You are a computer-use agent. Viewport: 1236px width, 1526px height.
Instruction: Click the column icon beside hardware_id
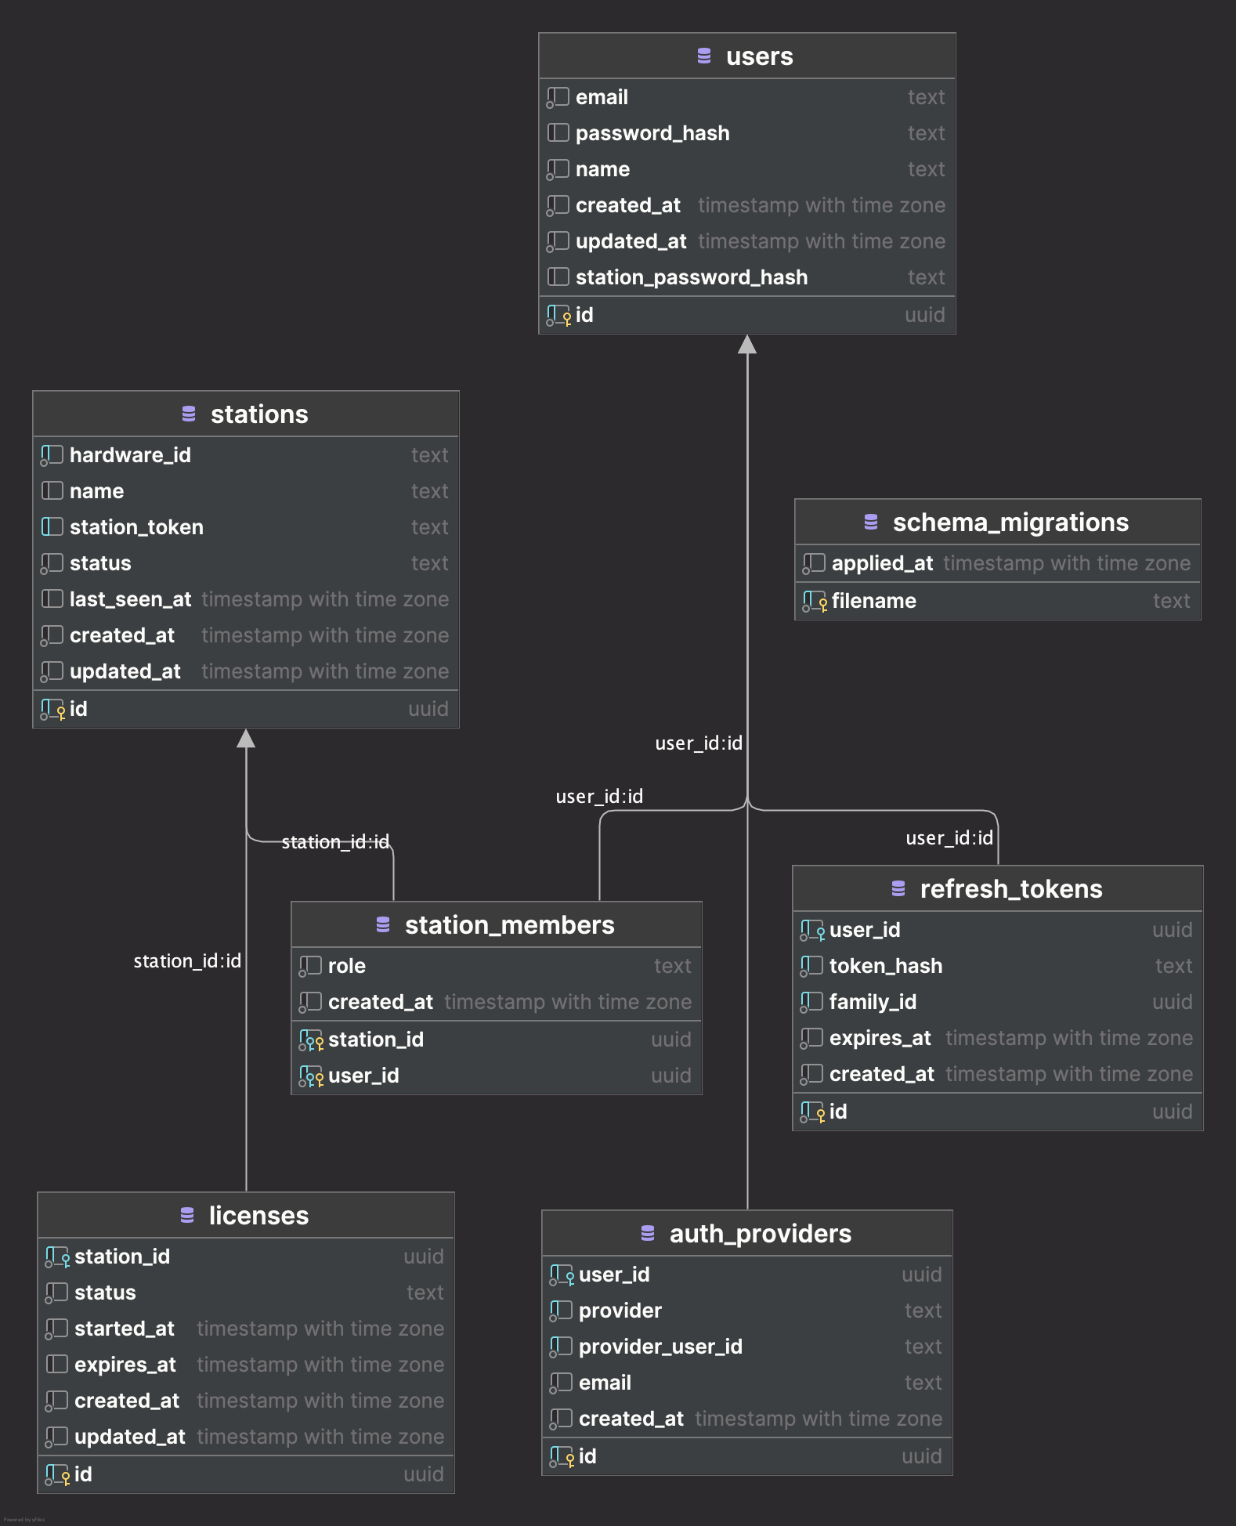click(52, 455)
